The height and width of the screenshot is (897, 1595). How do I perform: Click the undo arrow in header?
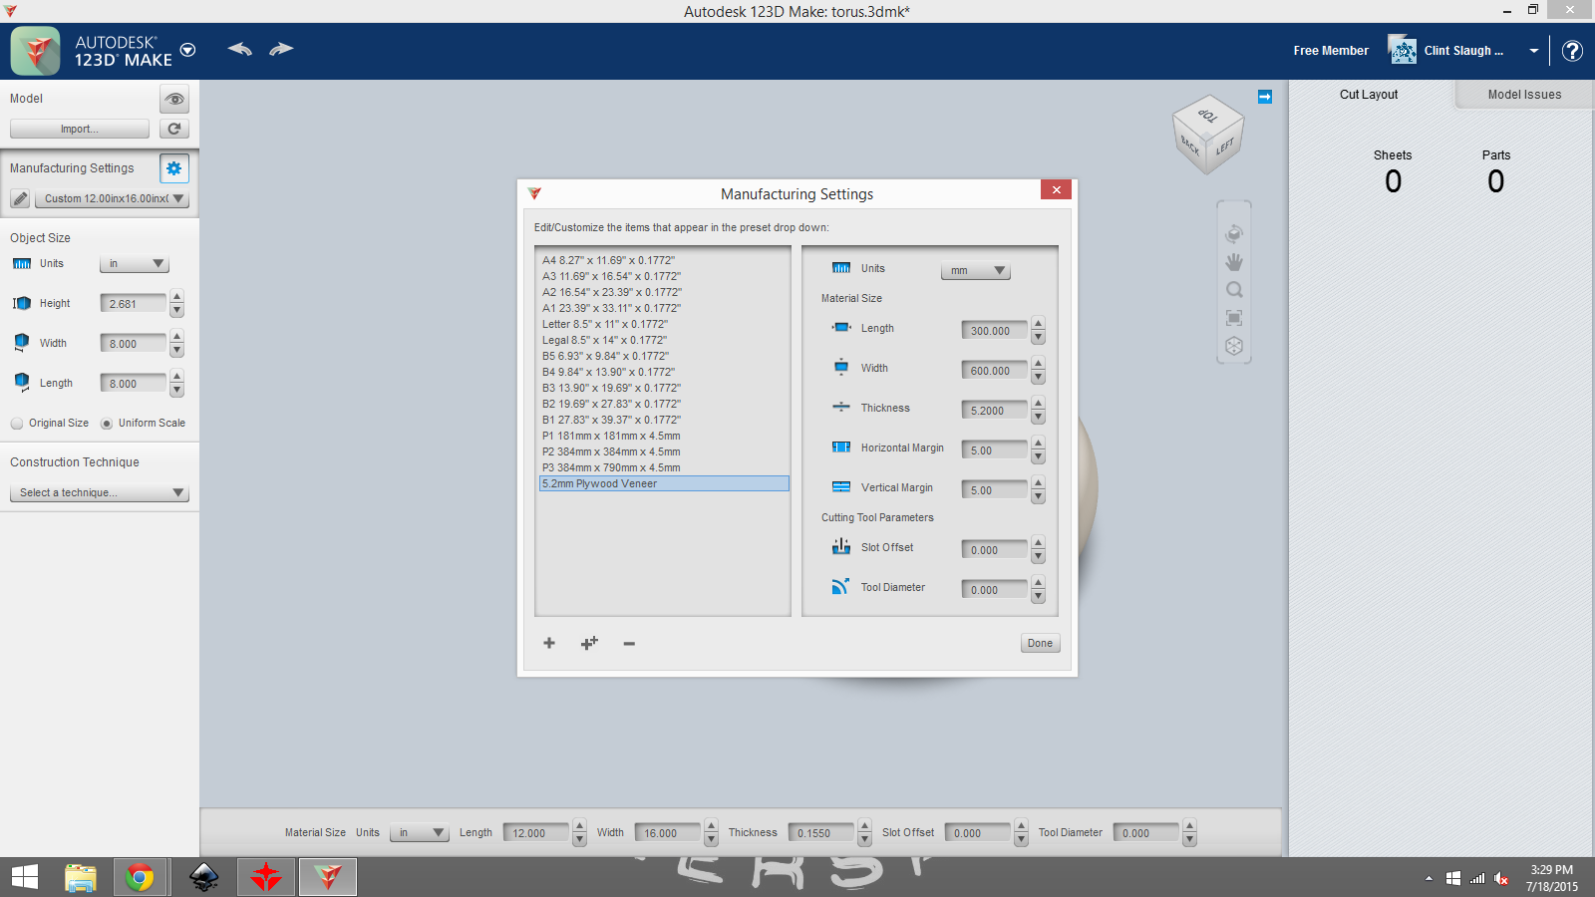(x=239, y=49)
